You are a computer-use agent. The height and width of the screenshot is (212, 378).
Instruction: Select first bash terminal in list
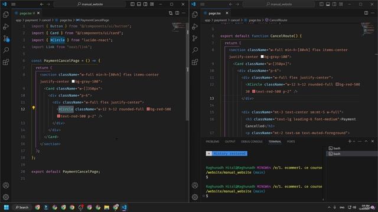pos(351,148)
